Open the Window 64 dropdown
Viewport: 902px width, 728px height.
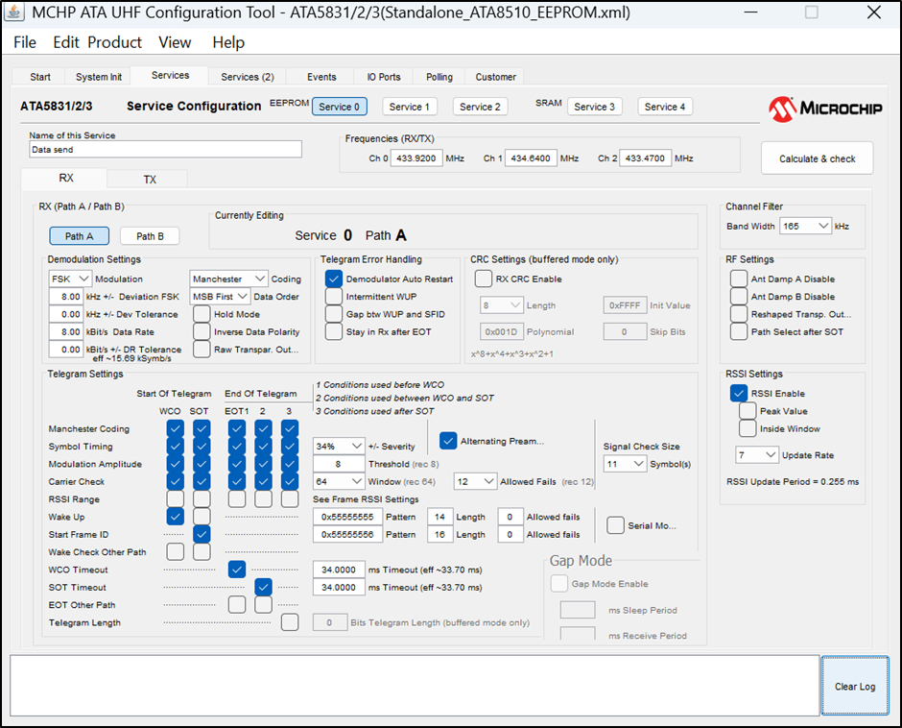click(339, 481)
